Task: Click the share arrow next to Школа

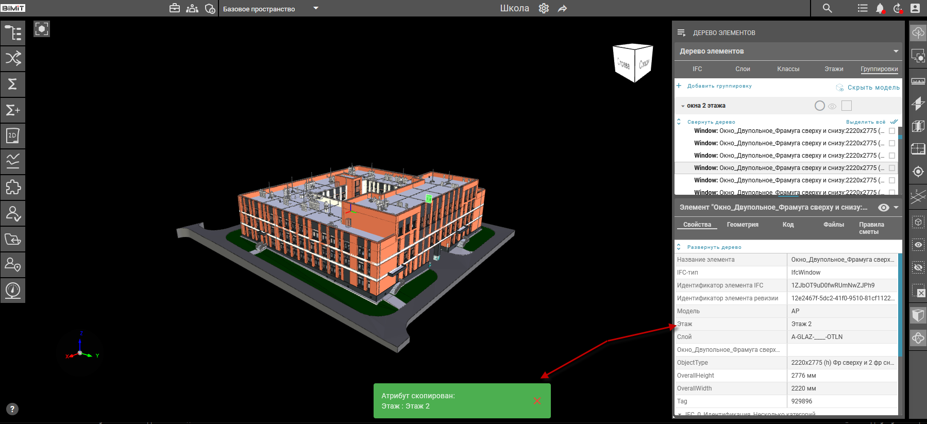Action: click(562, 9)
